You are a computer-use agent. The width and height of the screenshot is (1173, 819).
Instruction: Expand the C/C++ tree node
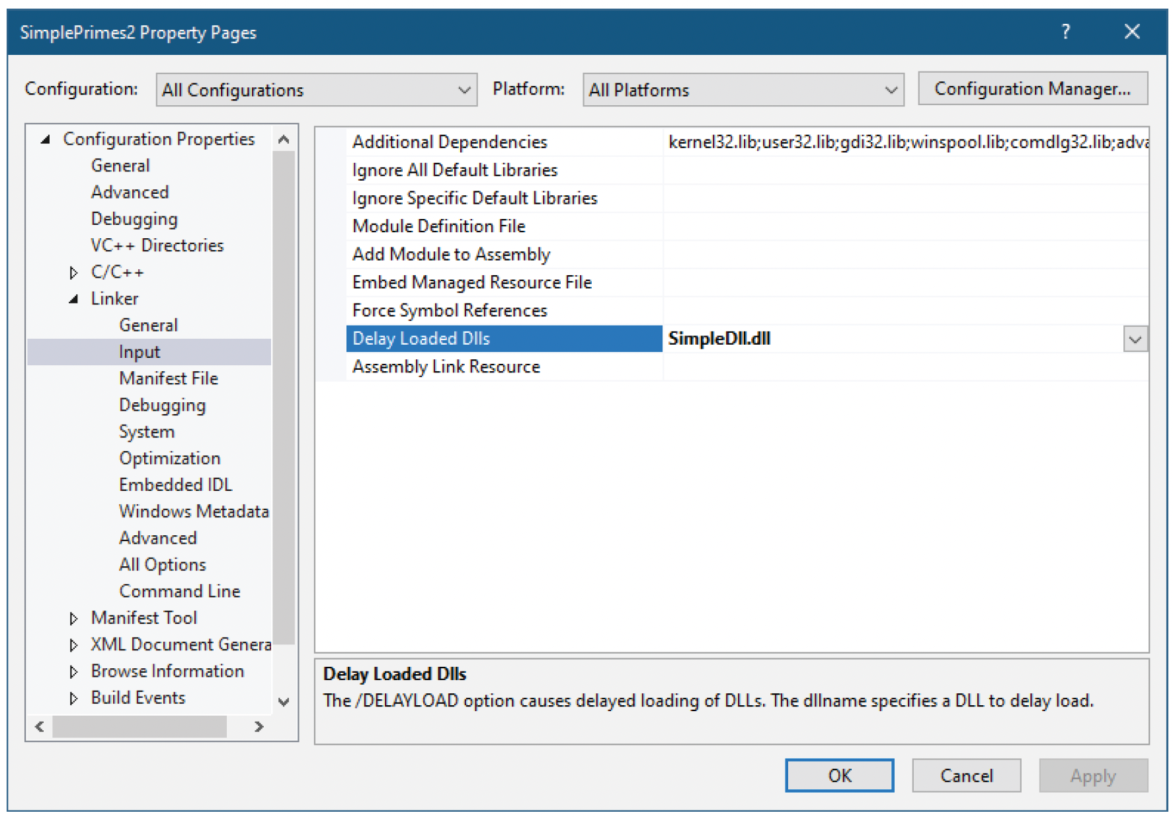[x=73, y=273]
